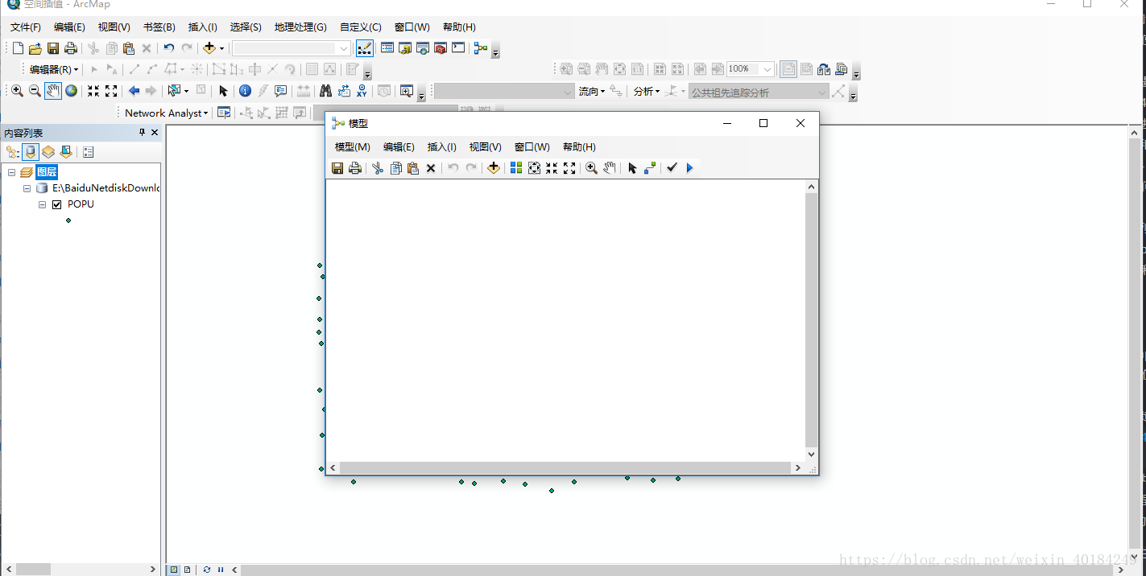Open the Table of Contents window icon
This screenshot has height=576, width=1146.
[387, 48]
